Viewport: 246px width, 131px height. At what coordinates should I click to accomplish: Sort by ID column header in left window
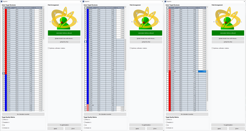click(12, 7)
